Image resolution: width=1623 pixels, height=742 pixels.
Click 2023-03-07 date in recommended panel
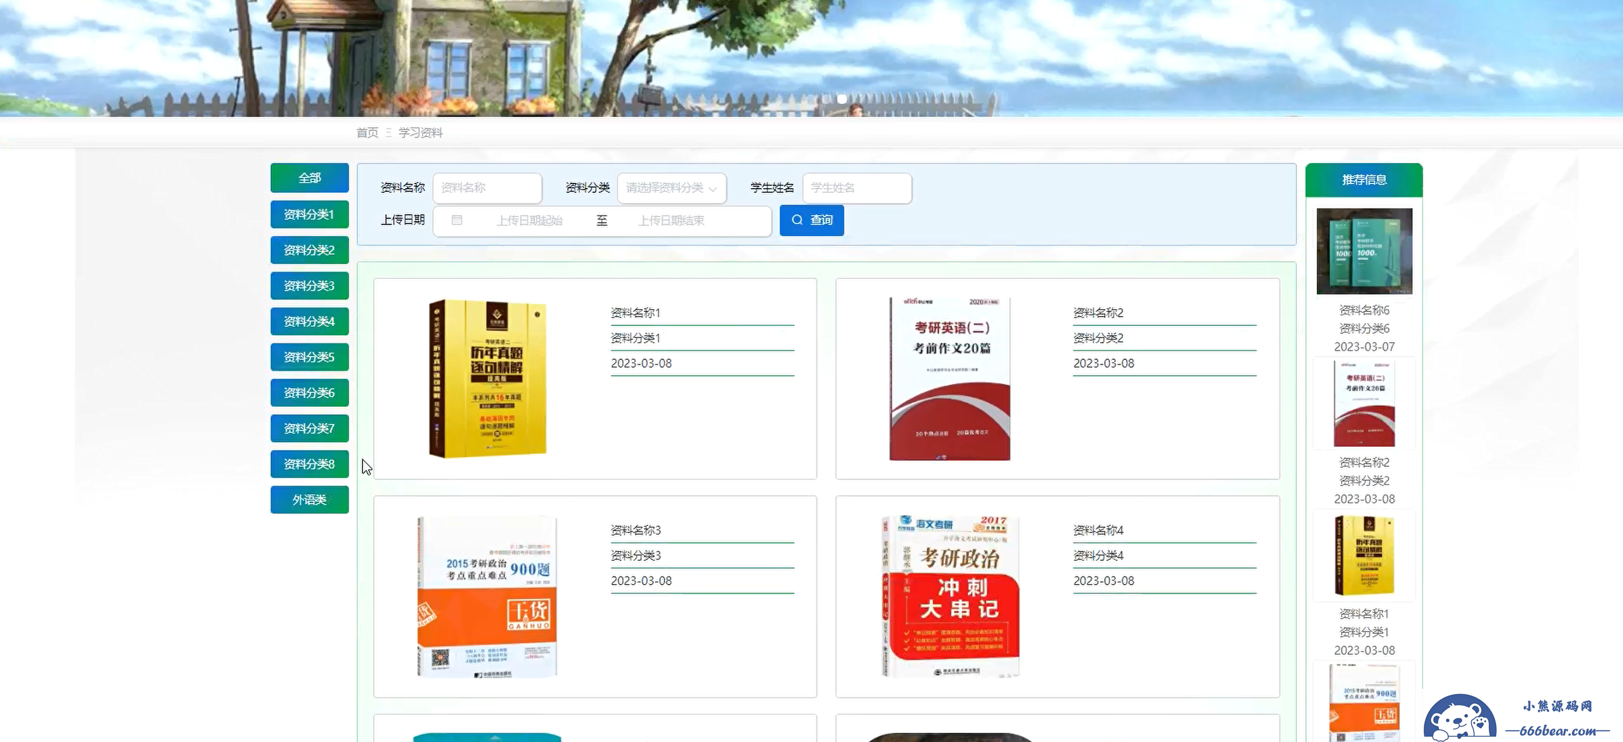(1364, 347)
